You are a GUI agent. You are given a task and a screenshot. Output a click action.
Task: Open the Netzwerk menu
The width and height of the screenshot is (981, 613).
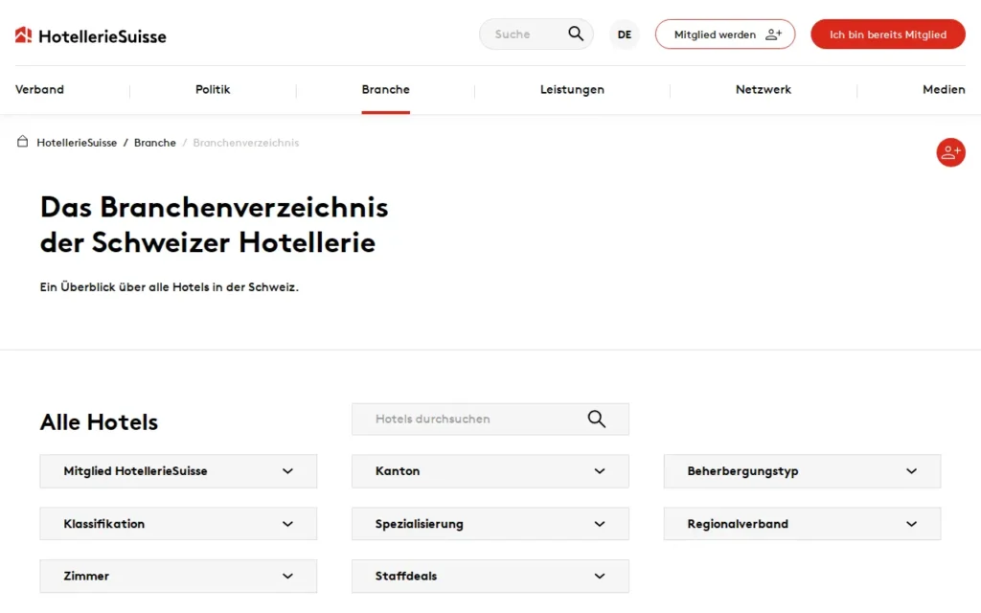pos(764,89)
